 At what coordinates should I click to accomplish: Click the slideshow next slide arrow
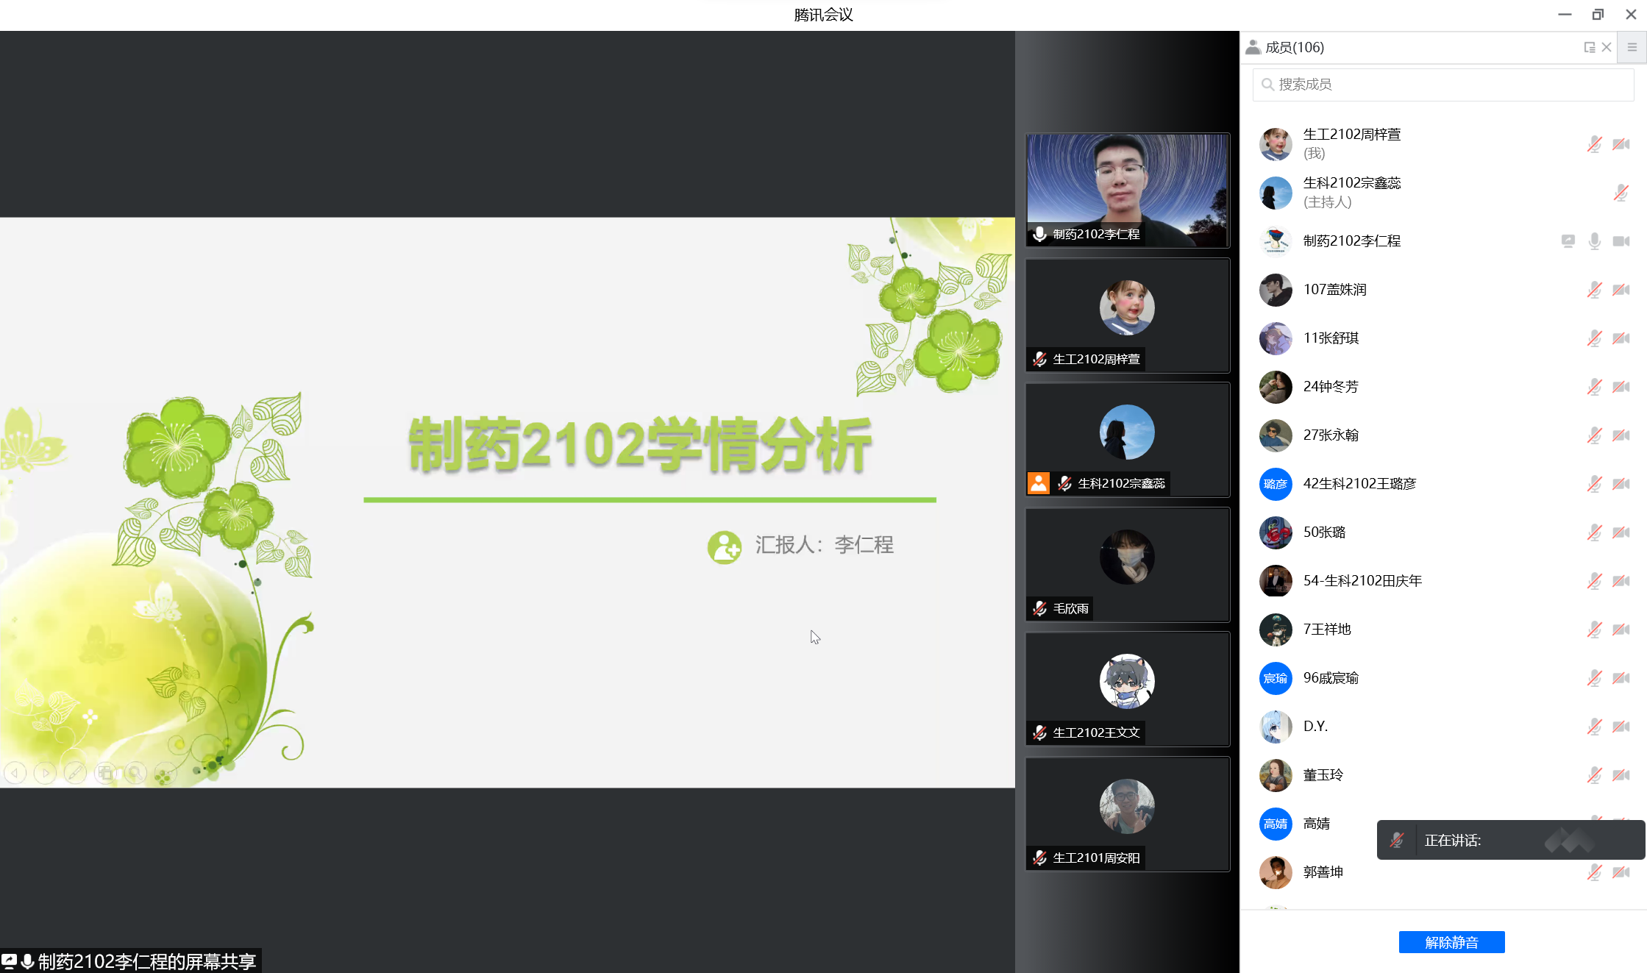click(45, 773)
